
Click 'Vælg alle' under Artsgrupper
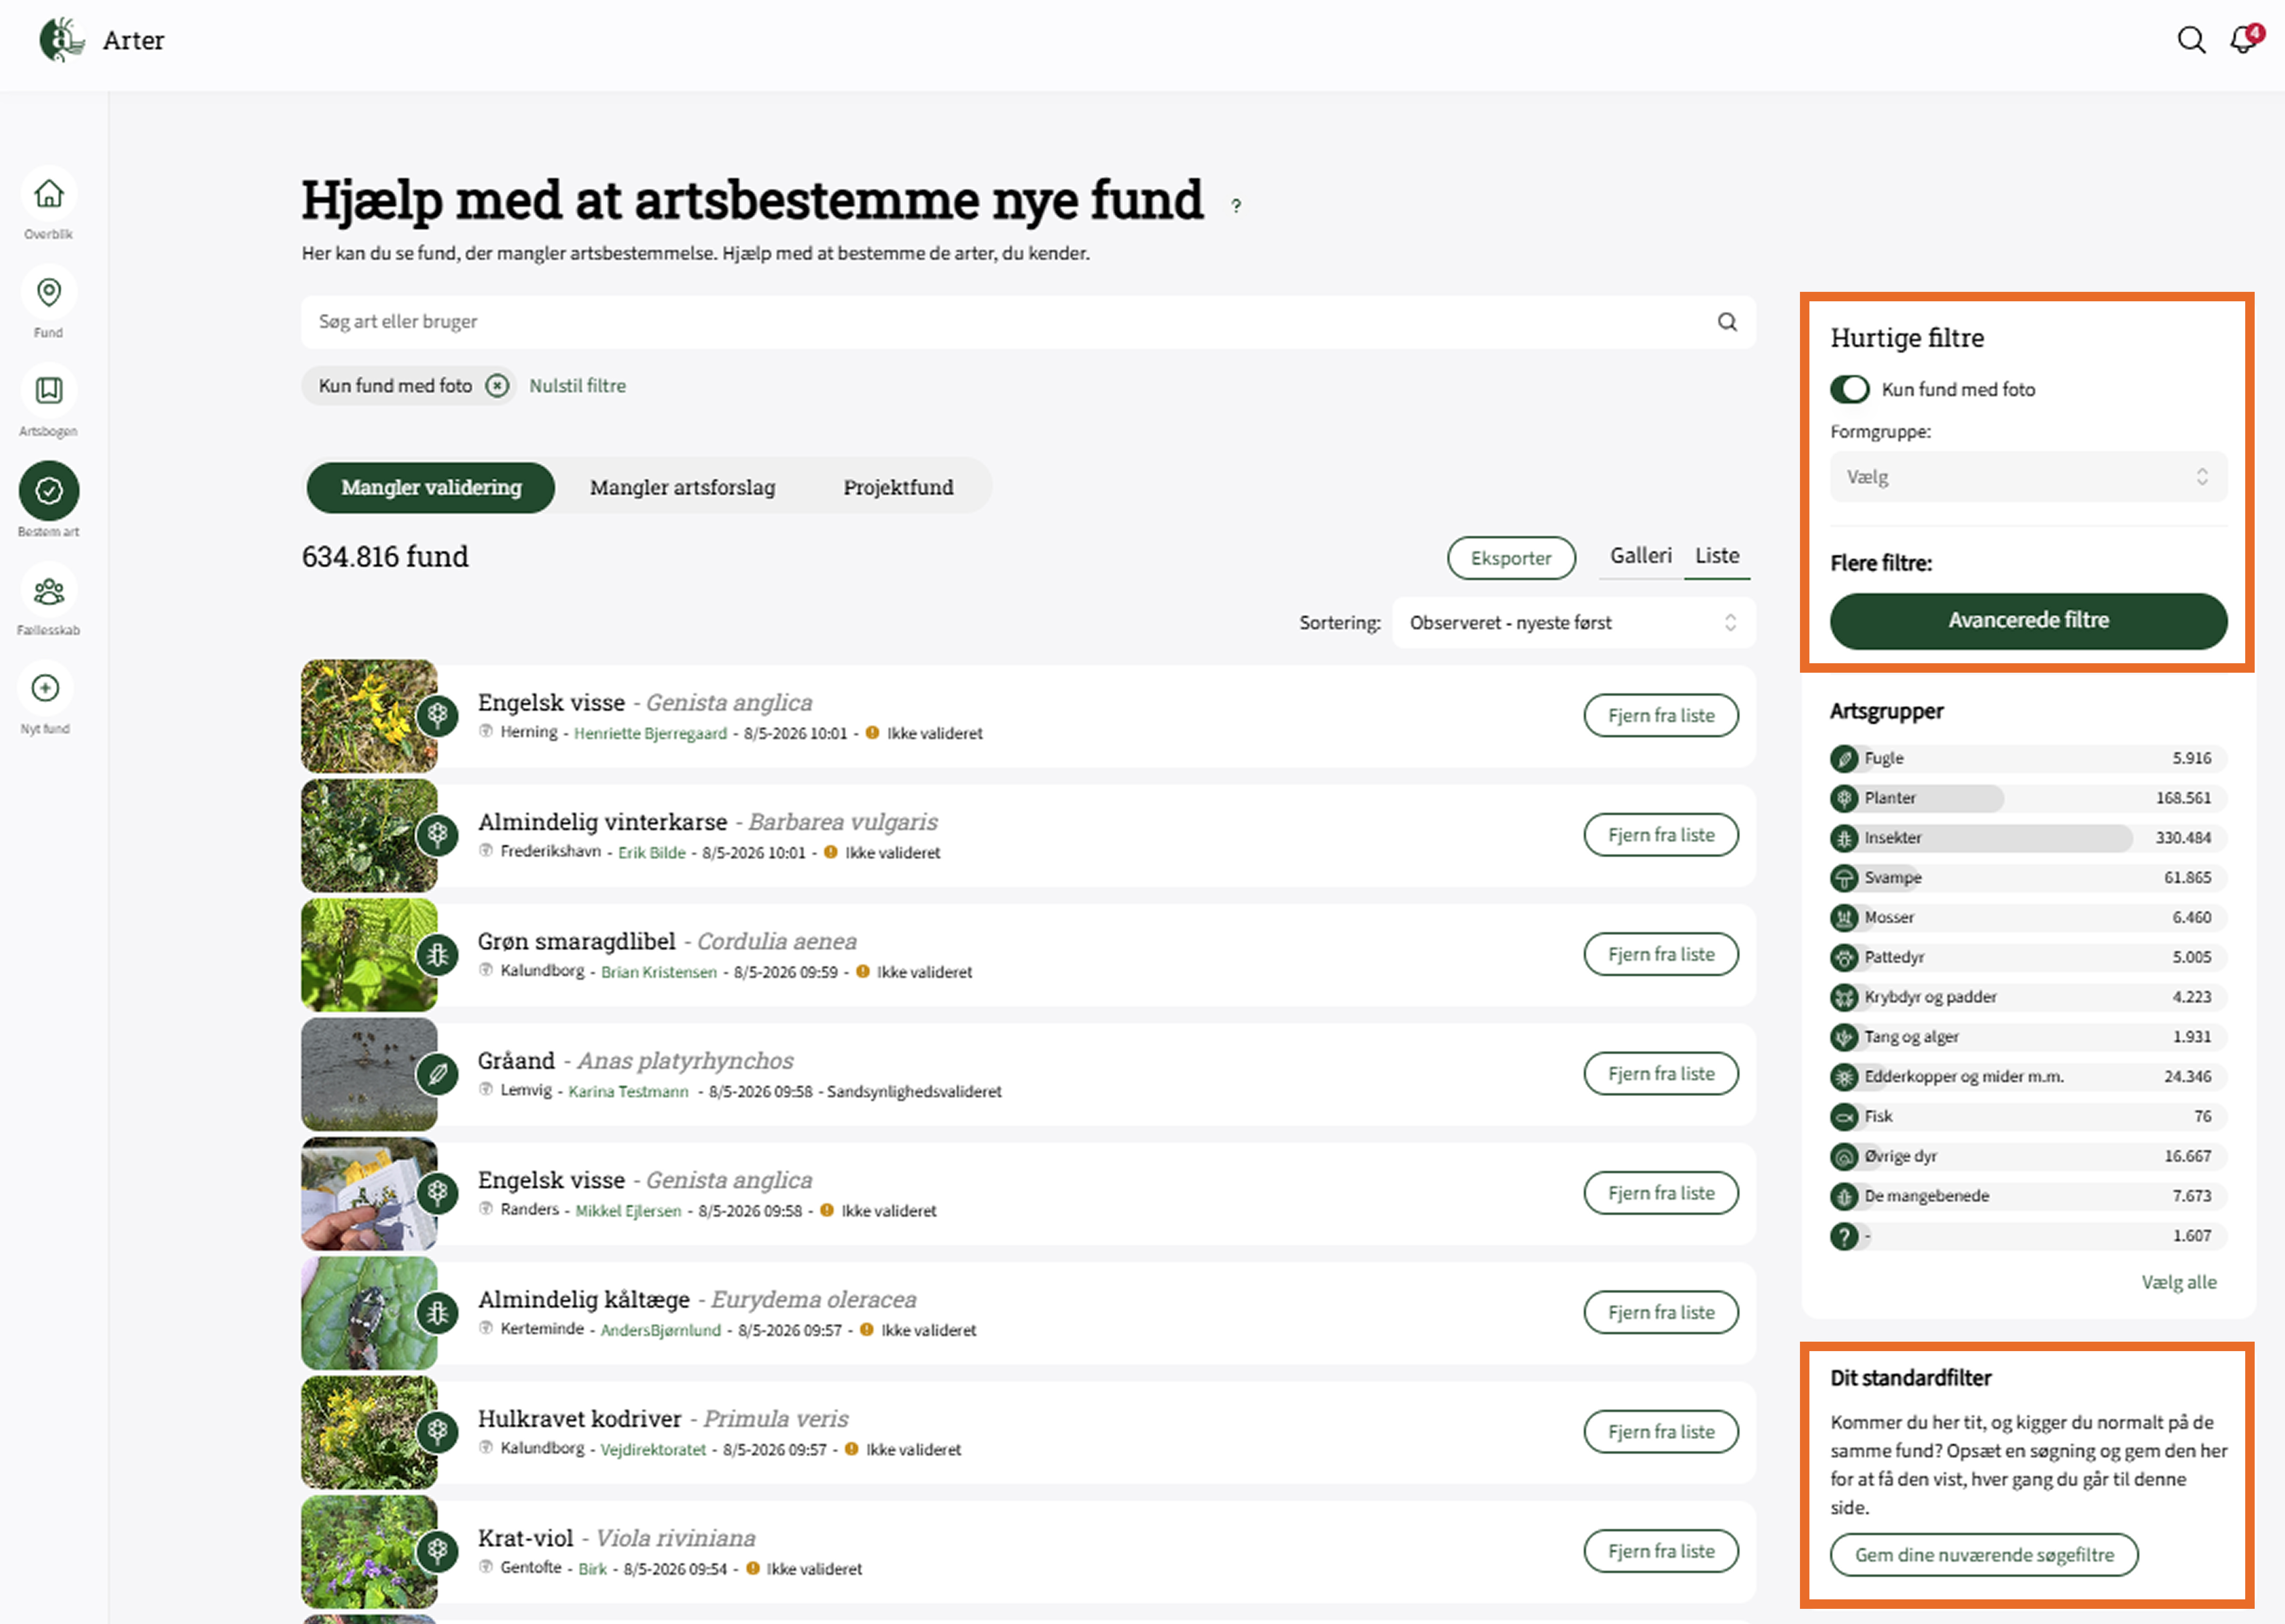[x=2178, y=1283]
